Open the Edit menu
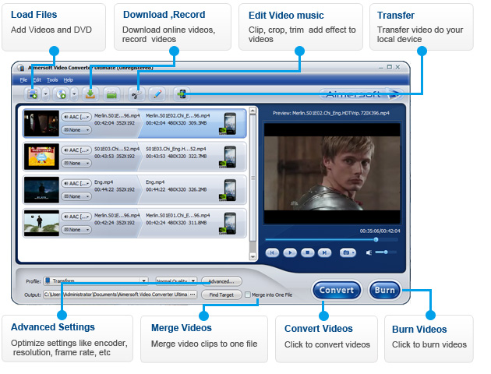Image resolution: width=491 pixels, height=374 pixels. 37,80
